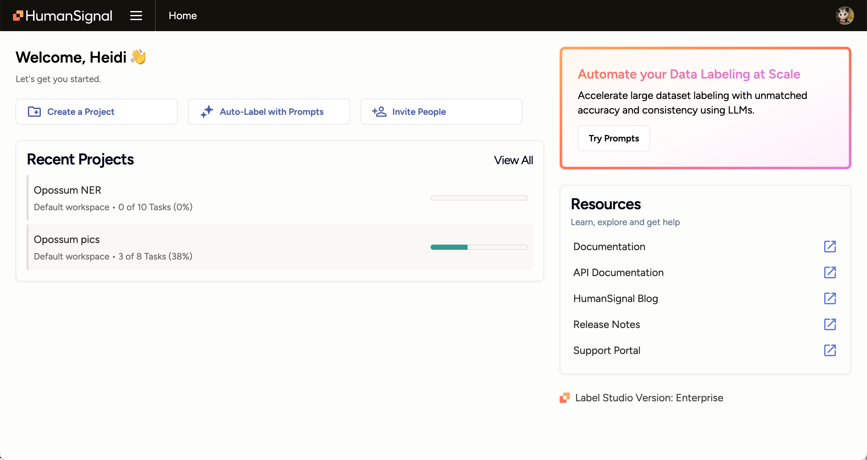Select the Home breadcrumb item
Viewport: 867px width, 460px height.
(183, 16)
